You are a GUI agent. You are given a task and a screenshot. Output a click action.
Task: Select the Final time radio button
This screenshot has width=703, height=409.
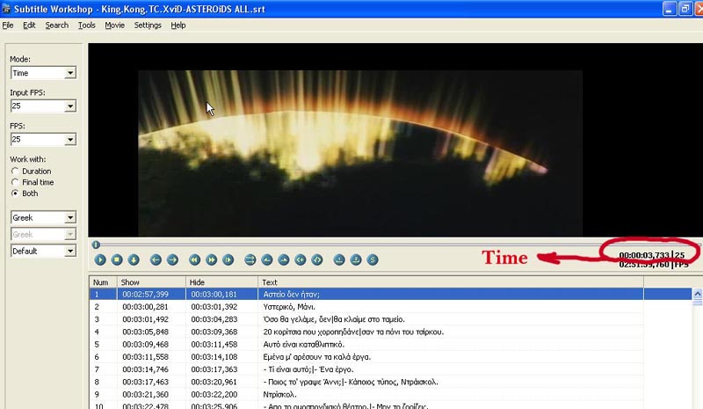[15, 182]
